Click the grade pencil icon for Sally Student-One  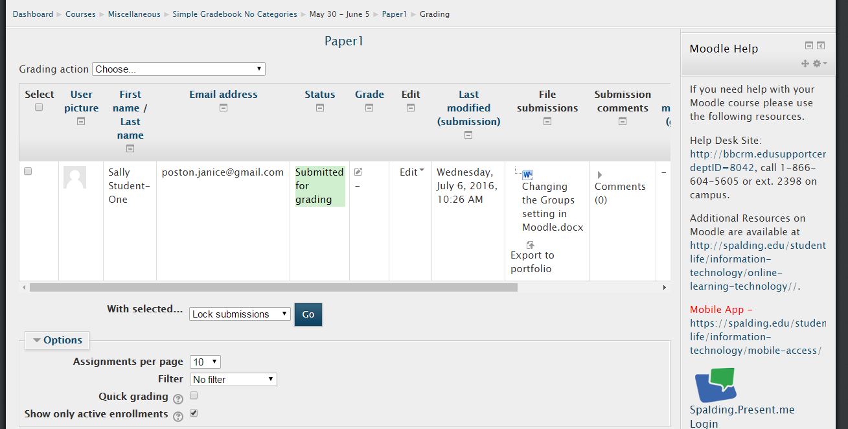tap(358, 172)
